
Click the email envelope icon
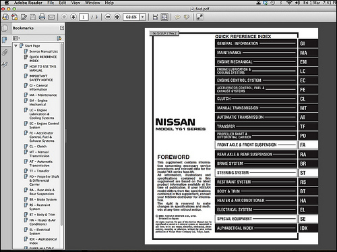51,17
